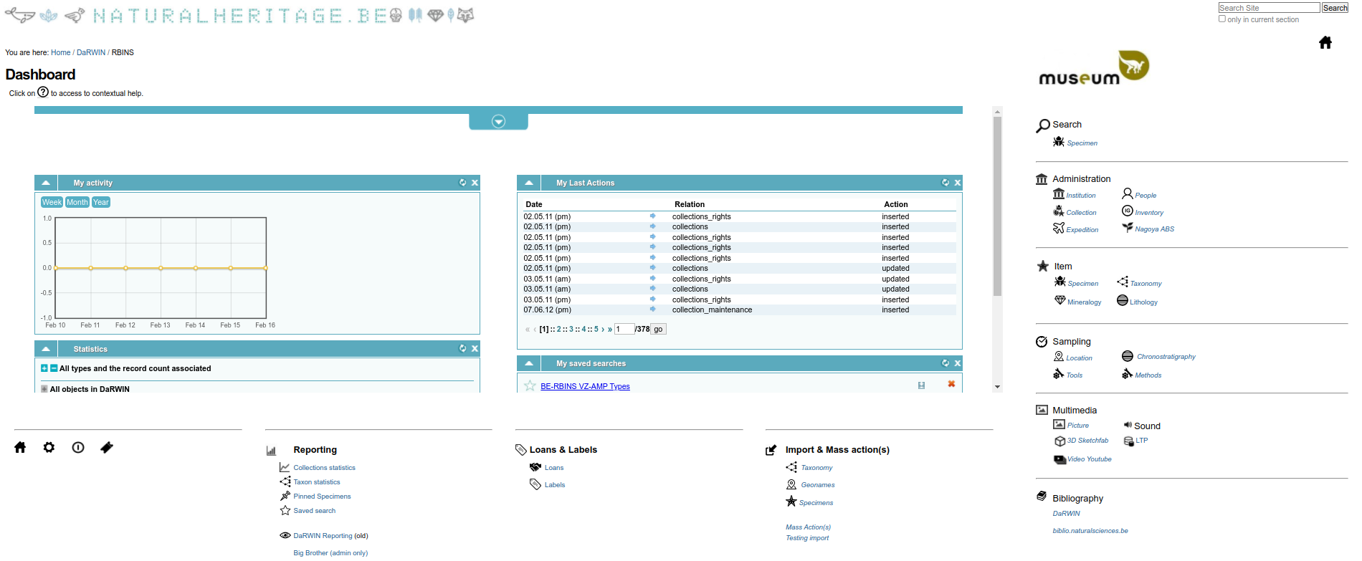Screen dimensions: 1362x561
Task: Toggle star on BE-RBINS VZ-AMP Types search
Action: point(530,386)
